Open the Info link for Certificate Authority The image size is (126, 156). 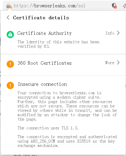pos(110,33)
